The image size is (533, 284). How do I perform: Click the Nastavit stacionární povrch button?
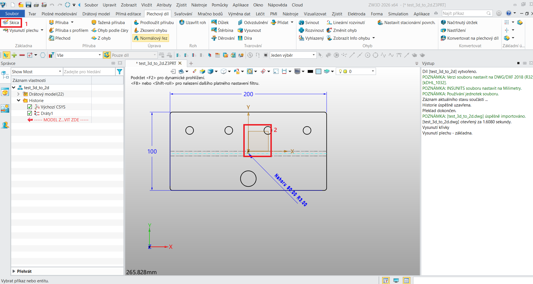click(x=406, y=22)
